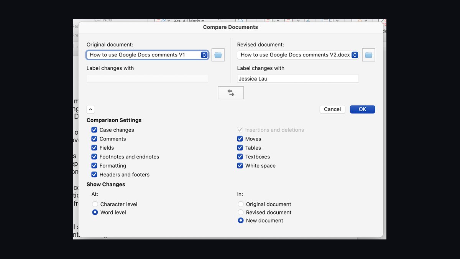Browse for revised document via folder icon
The width and height of the screenshot is (460, 259).
369,55
